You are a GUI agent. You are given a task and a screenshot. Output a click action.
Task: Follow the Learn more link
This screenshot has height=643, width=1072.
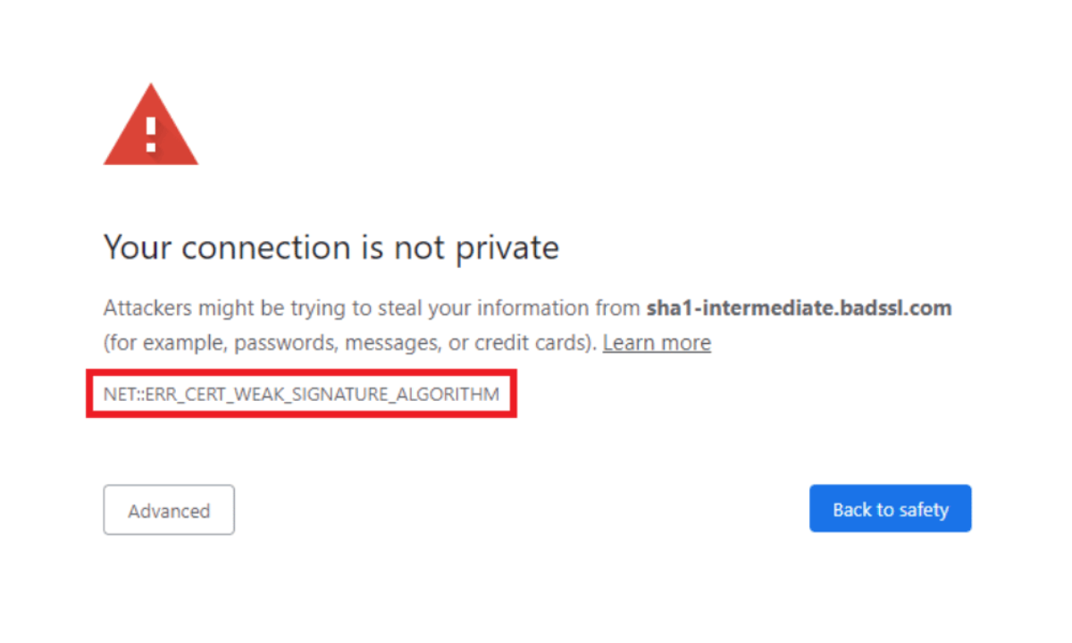click(x=657, y=343)
